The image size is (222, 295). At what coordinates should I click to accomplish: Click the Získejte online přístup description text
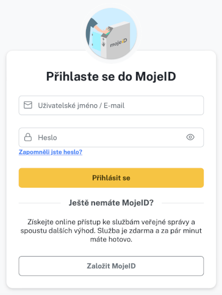tap(111, 230)
